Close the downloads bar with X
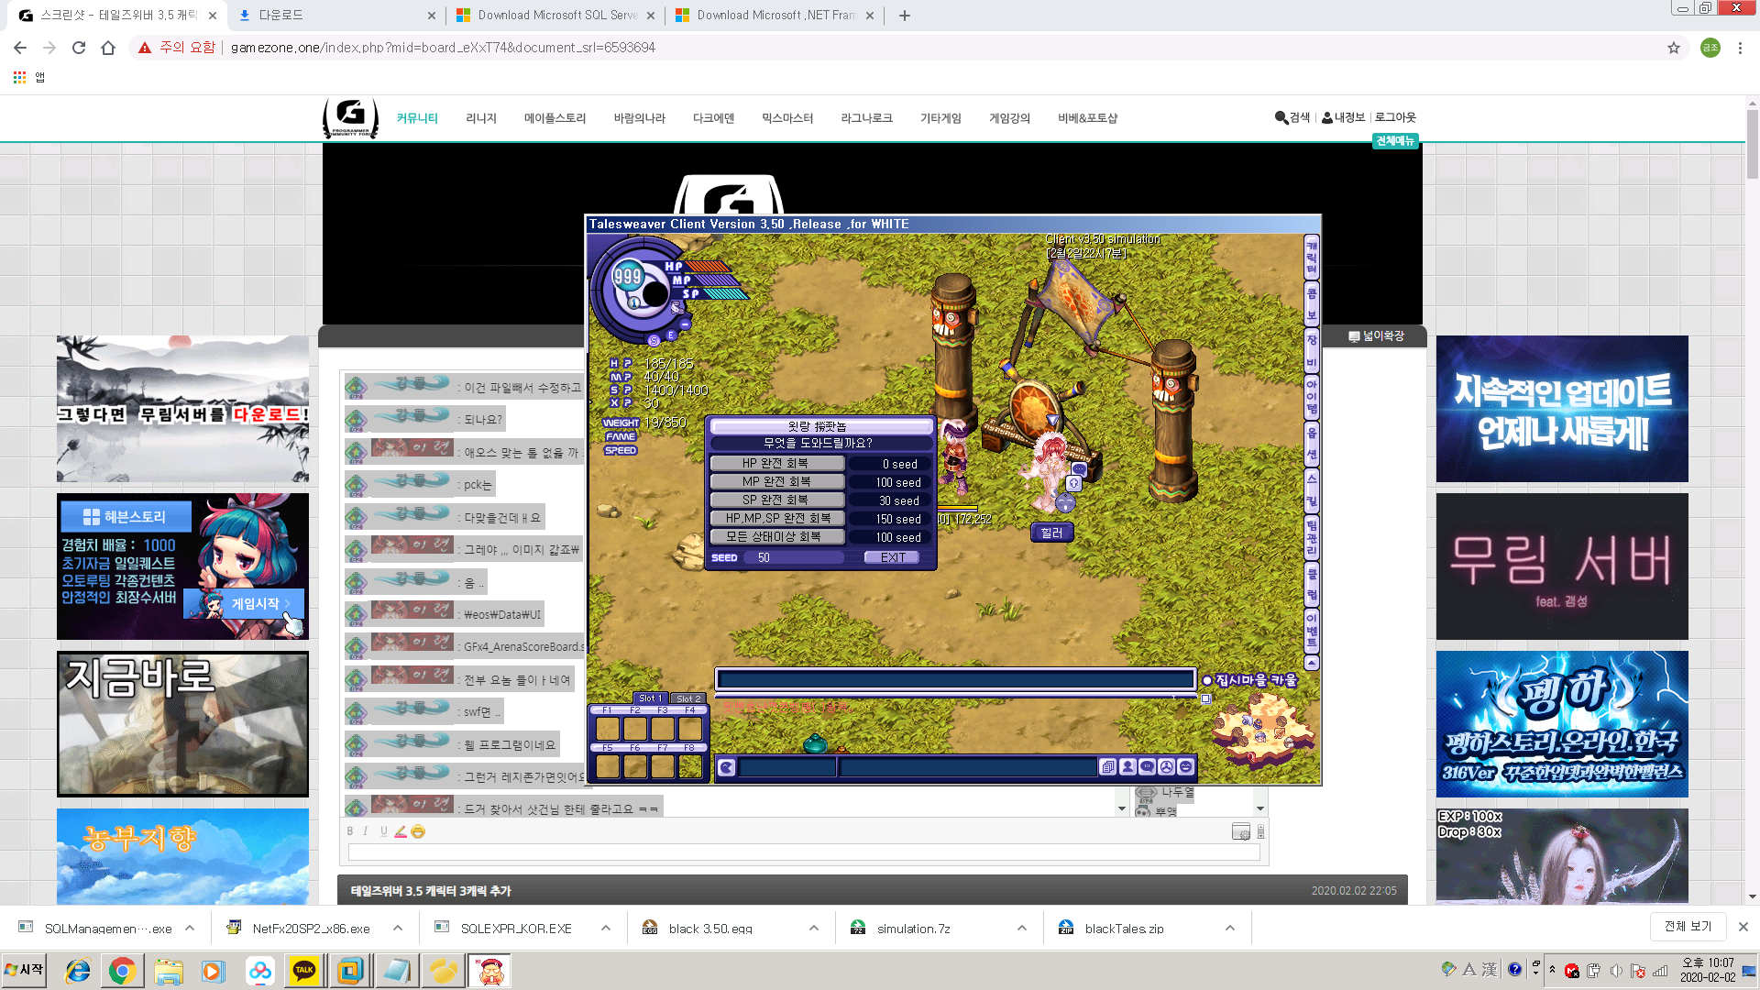This screenshot has height=990, width=1760. click(1743, 927)
